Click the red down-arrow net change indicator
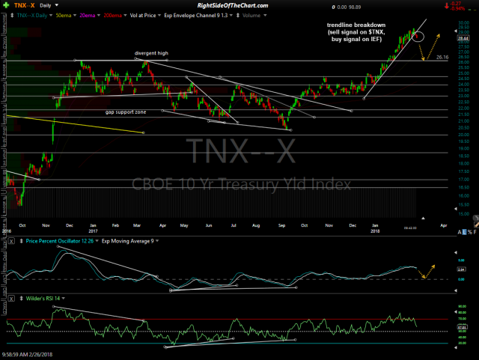Screen dimensions: 479x360 [x=447, y=5]
